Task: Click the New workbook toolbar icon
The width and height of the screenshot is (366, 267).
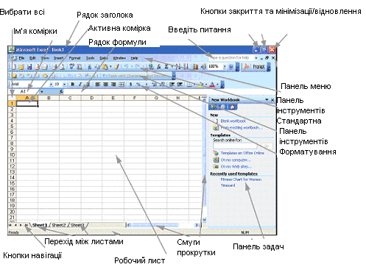Action: click(x=14, y=67)
